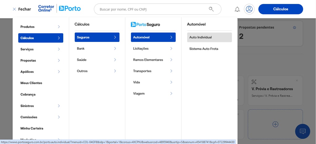Click Propostas pendentes info icon

(294, 27)
